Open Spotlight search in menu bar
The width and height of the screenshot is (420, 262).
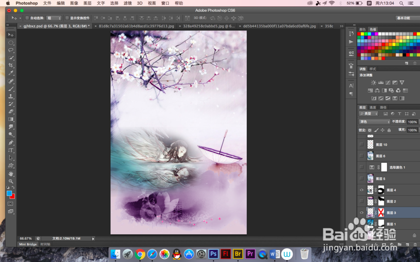point(401,3)
